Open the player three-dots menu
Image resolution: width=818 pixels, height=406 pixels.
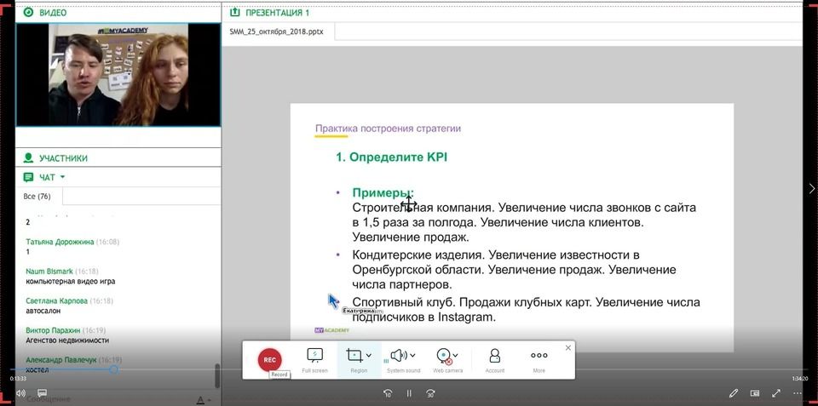click(x=798, y=392)
